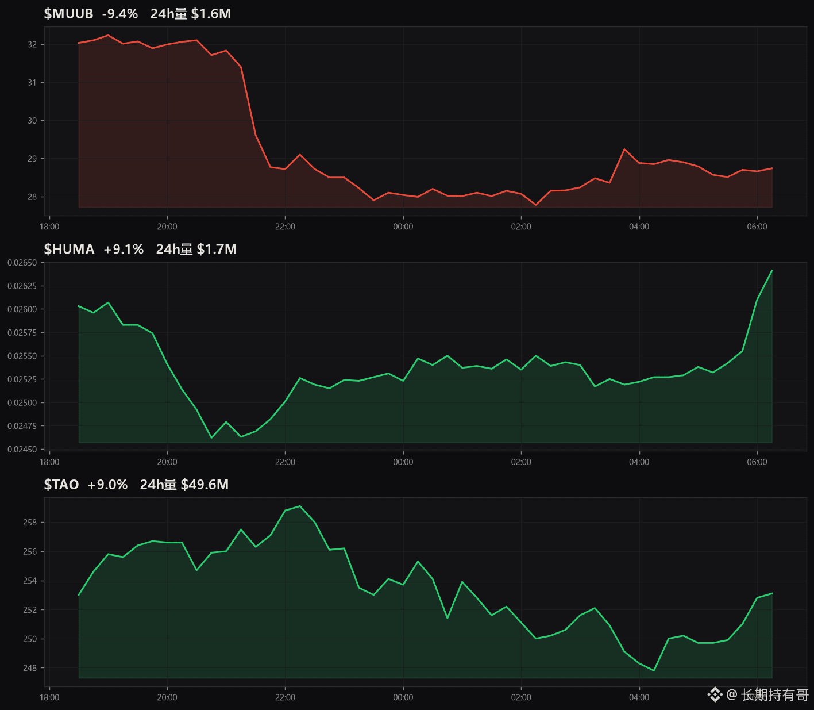The width and height of the screenshot is (814, 710).
Task: Click the 24h volume $1.7M text
Action: point(196,249)
